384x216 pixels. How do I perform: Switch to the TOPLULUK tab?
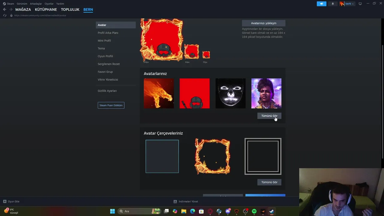70,10
